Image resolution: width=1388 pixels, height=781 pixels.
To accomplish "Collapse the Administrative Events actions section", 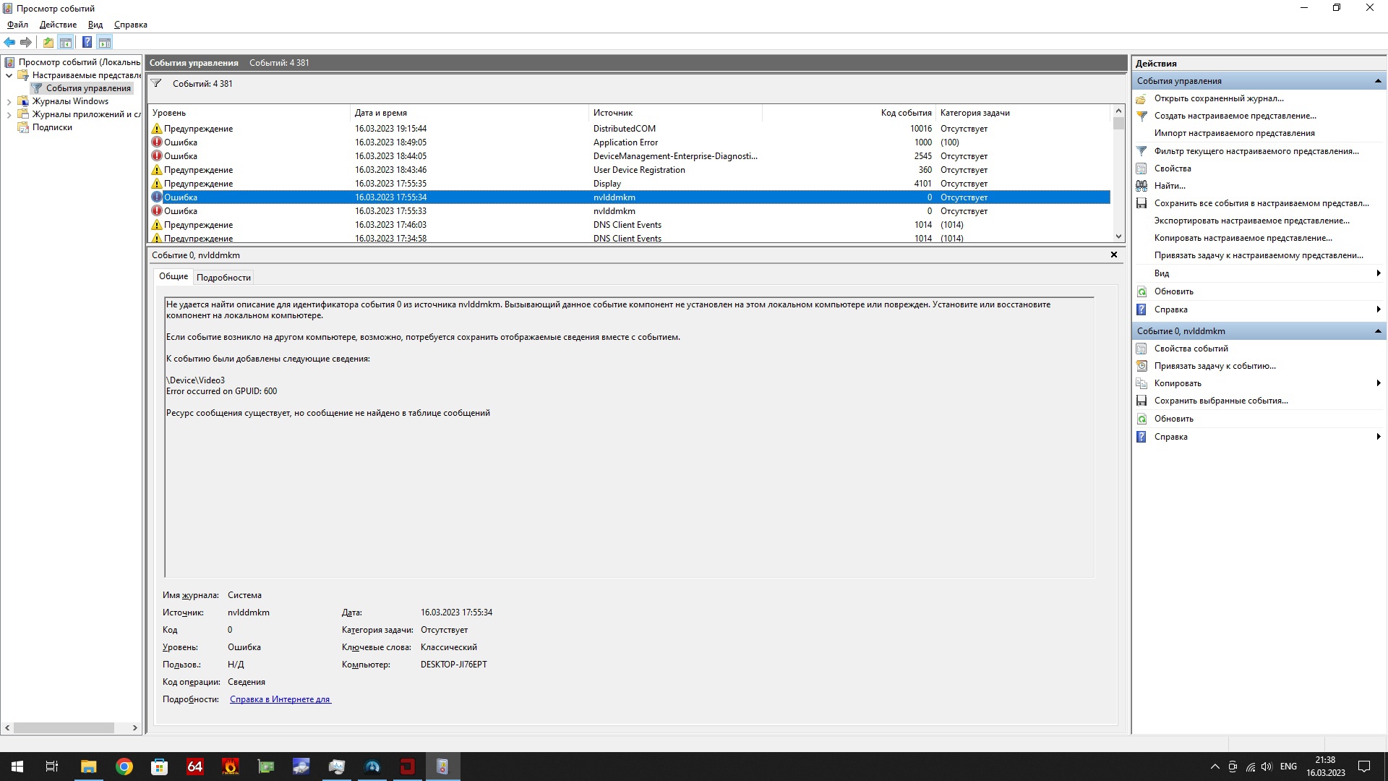I will click(1377, 81).
